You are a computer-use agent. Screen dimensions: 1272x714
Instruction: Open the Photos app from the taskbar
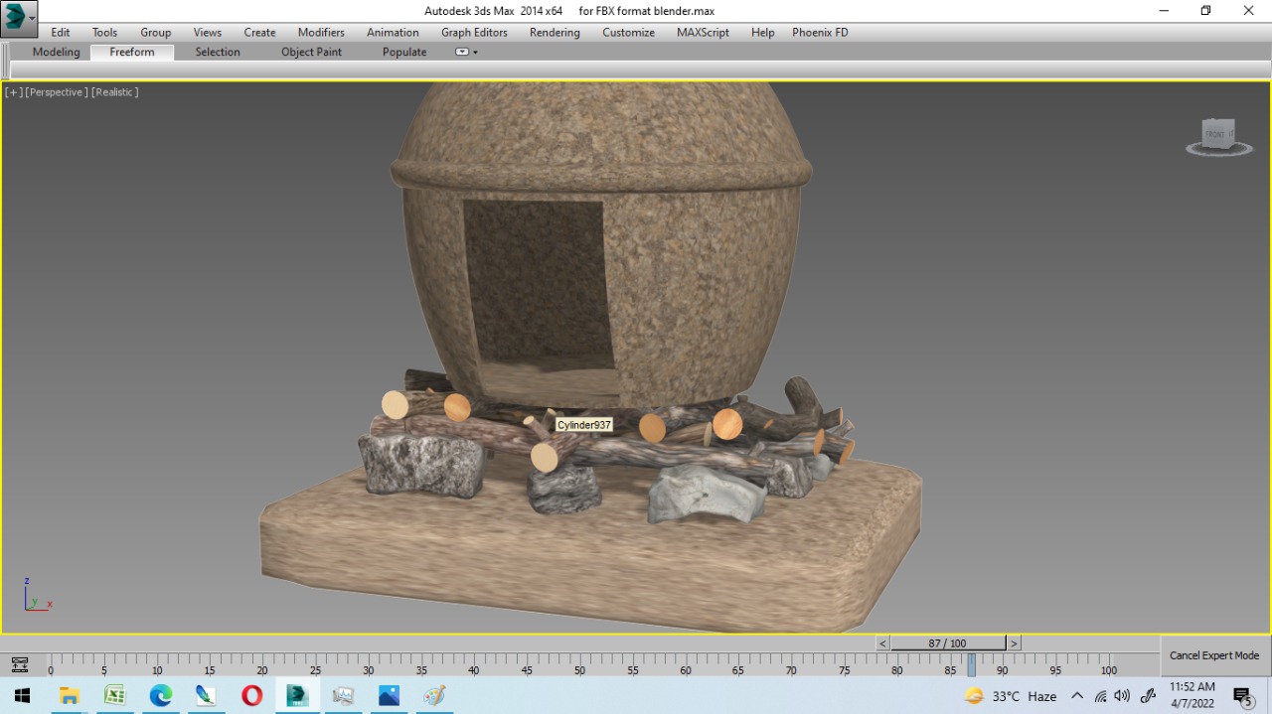click(389, 696)
